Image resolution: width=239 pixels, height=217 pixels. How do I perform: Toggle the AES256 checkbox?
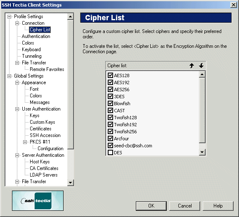coord(110,89)
